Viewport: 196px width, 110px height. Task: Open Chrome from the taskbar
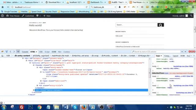40,107
